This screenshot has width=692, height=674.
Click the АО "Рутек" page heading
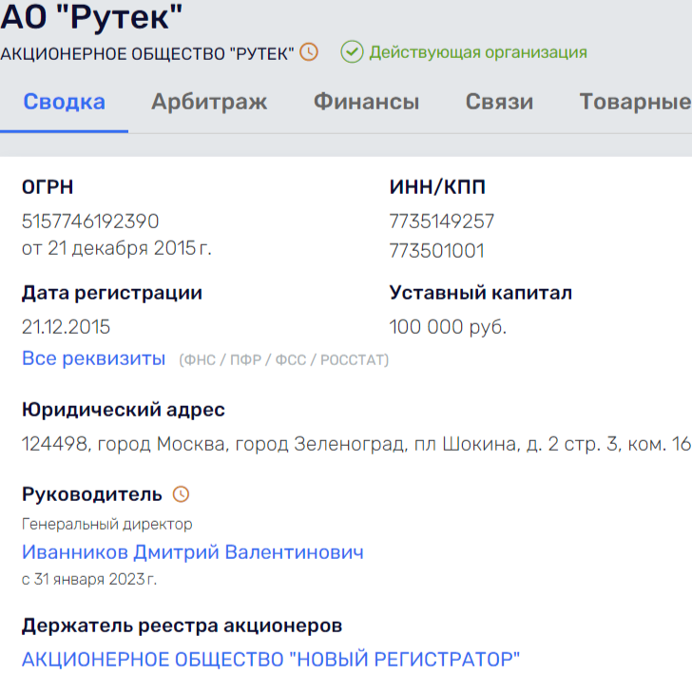click(91, 18)
